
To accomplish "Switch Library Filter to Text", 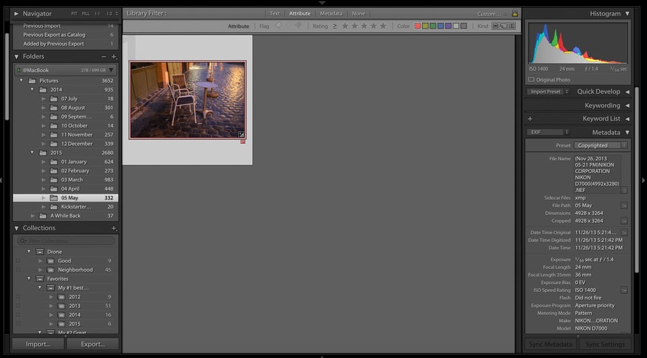I will [x=274, y=13].
